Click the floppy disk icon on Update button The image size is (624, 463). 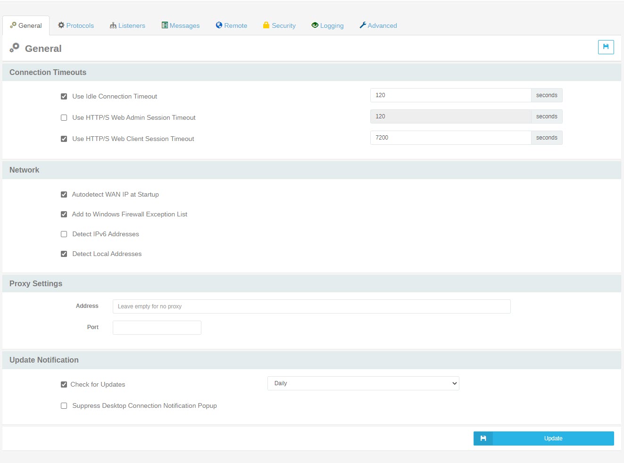(483, 438)
